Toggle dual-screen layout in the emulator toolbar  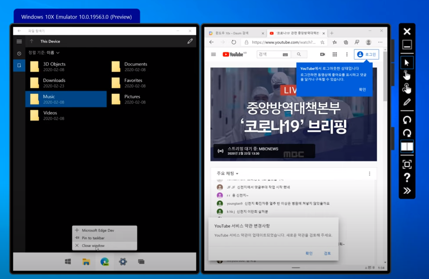[407, 147]
